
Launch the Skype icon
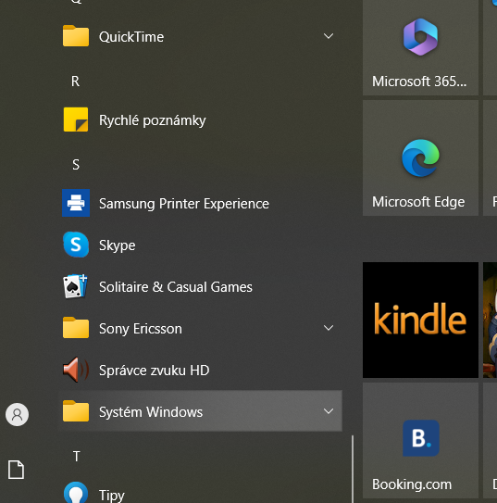[76, 245]
